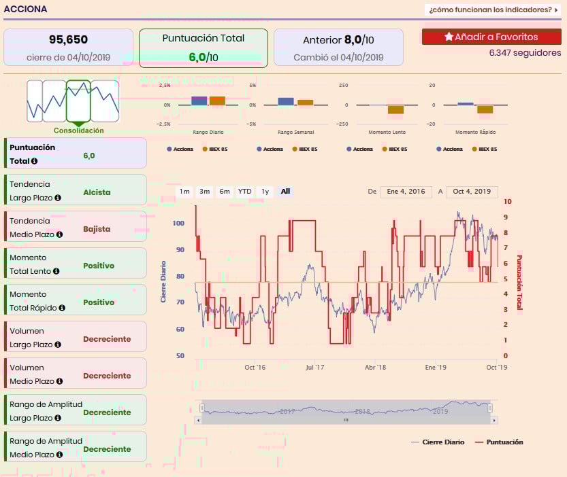Open info icon next to Puntuación Total

point(34,161)
